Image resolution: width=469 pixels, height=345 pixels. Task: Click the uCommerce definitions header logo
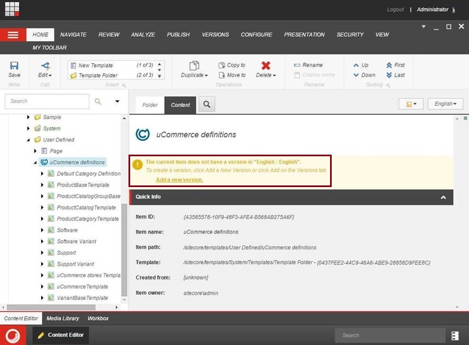click(143, 134)
